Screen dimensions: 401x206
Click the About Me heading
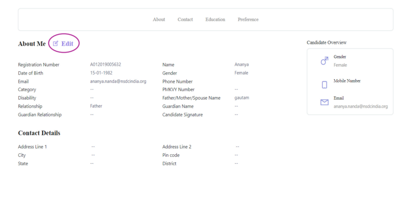(32, 44)
